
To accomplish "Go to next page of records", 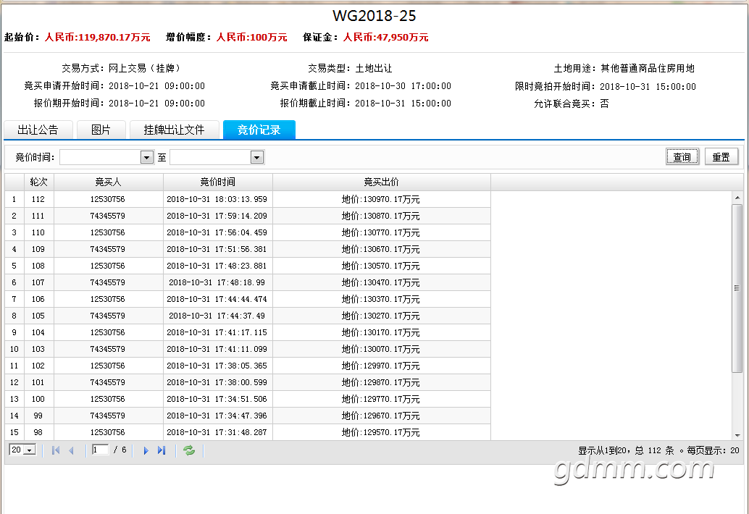I will click(x=146, y=450).
